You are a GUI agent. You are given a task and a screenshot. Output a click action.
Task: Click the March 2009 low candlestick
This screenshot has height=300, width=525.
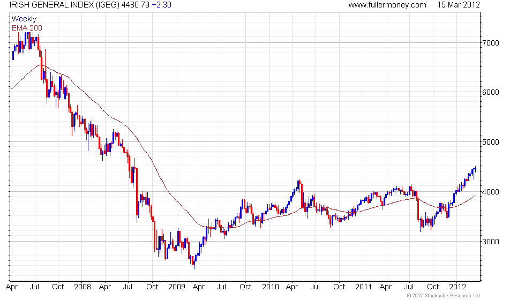194,263
